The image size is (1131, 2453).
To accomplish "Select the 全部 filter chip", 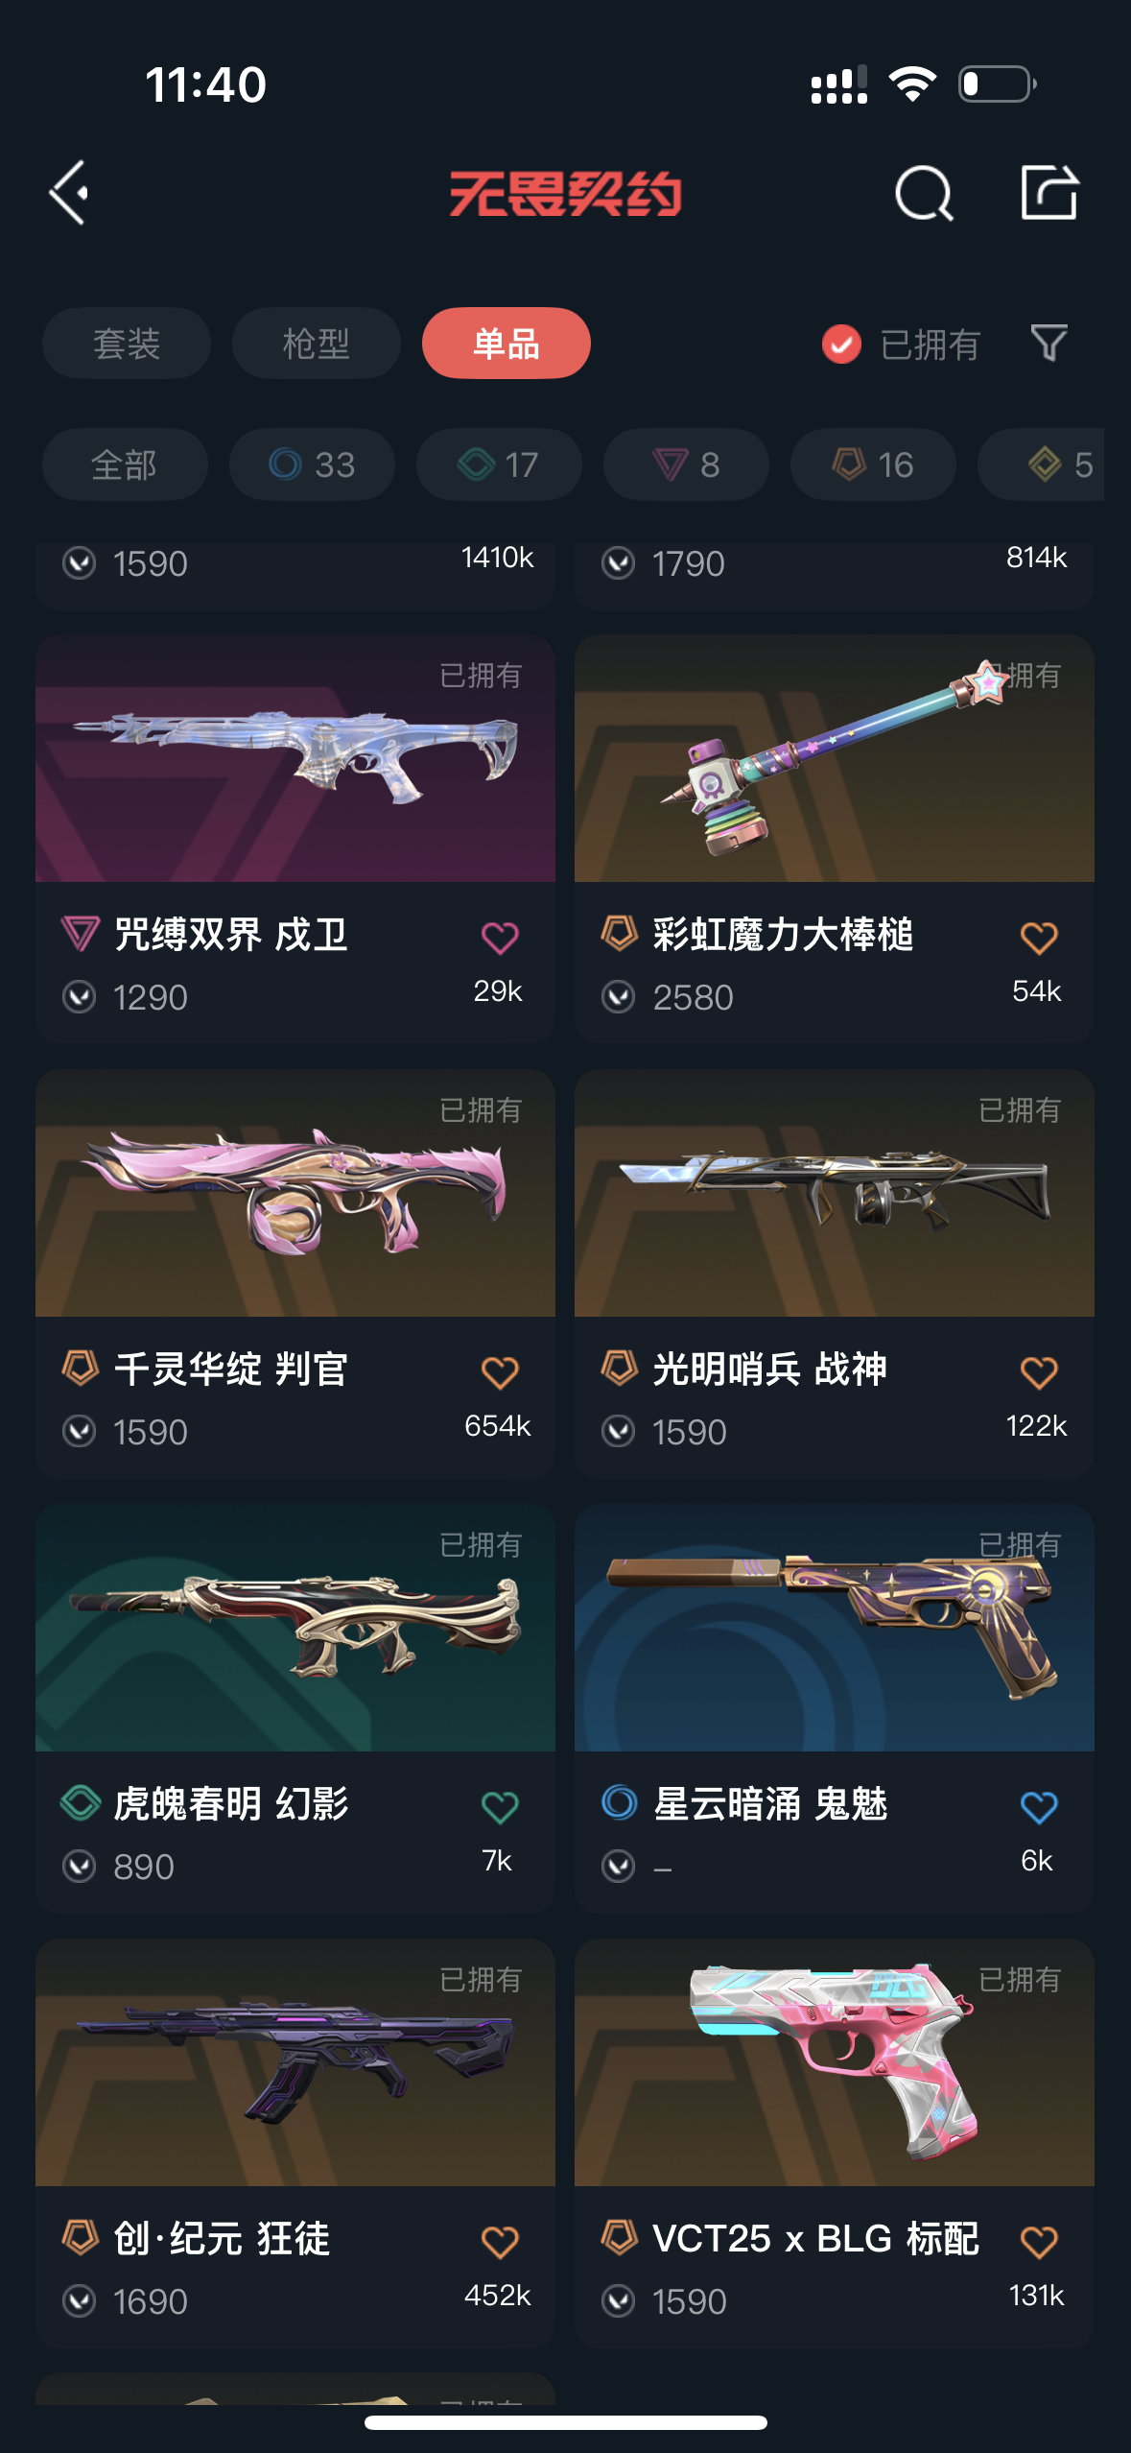I will [x=125, y=464].
